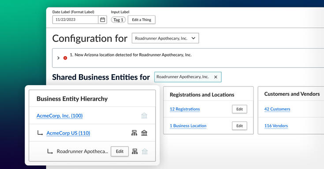Image resolution: width=324 pixels, height=169 pixels.
Task: Click the Input Label text
Action: (120, 12)
